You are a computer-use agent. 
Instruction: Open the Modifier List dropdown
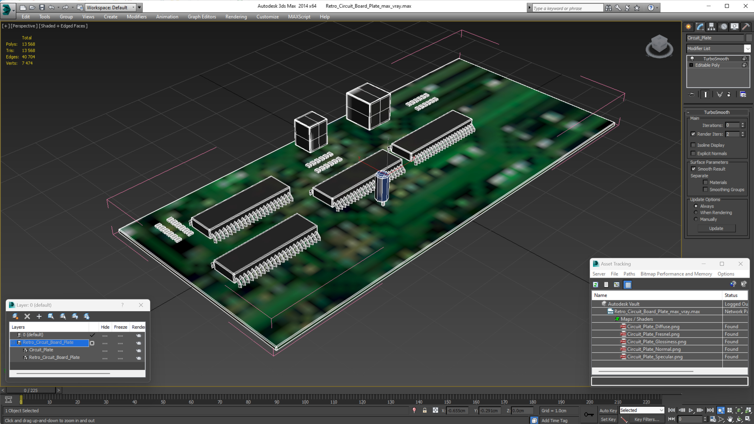pyautogui.click(x=748, y=48)
